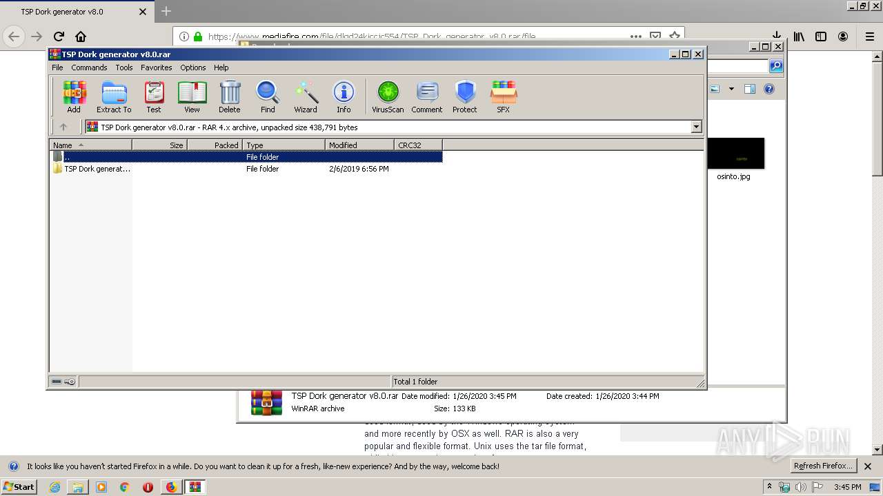Open Opera from taskbar
883x496 pixels.
(x=148, y=487)
